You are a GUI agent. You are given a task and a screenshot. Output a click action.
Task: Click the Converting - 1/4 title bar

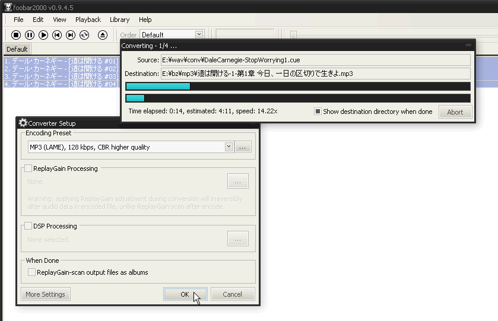pyautogui.click(x=298, y=46)
